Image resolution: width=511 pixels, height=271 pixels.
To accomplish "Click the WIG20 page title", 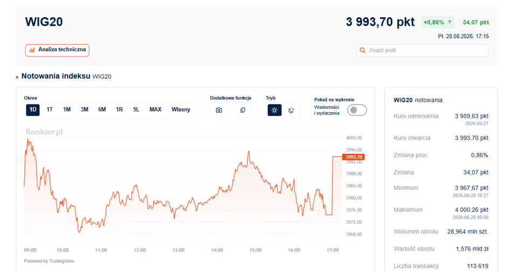I will pos(44,22).
